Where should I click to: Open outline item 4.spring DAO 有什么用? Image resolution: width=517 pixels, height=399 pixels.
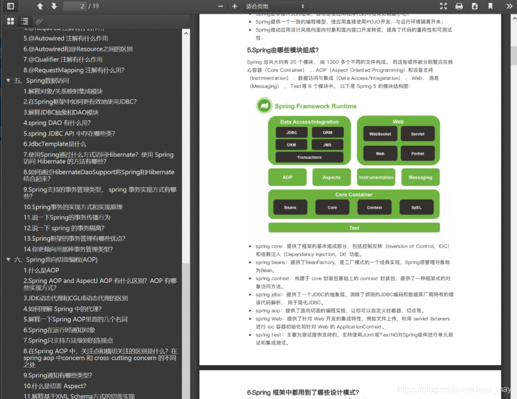point(57,123)
